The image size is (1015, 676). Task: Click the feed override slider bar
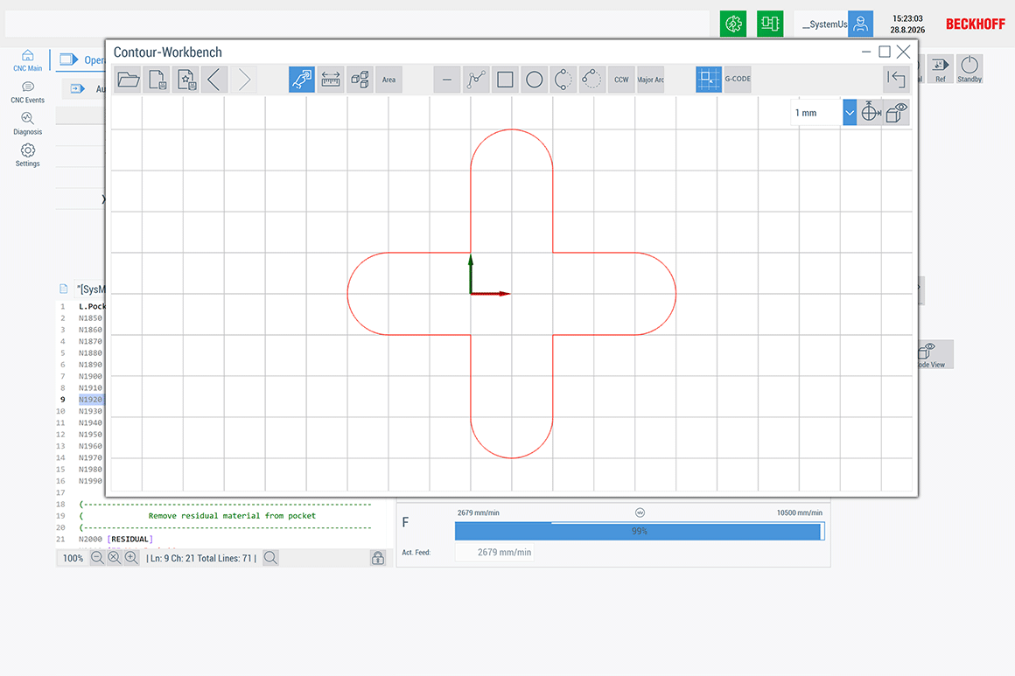(640, 531)
